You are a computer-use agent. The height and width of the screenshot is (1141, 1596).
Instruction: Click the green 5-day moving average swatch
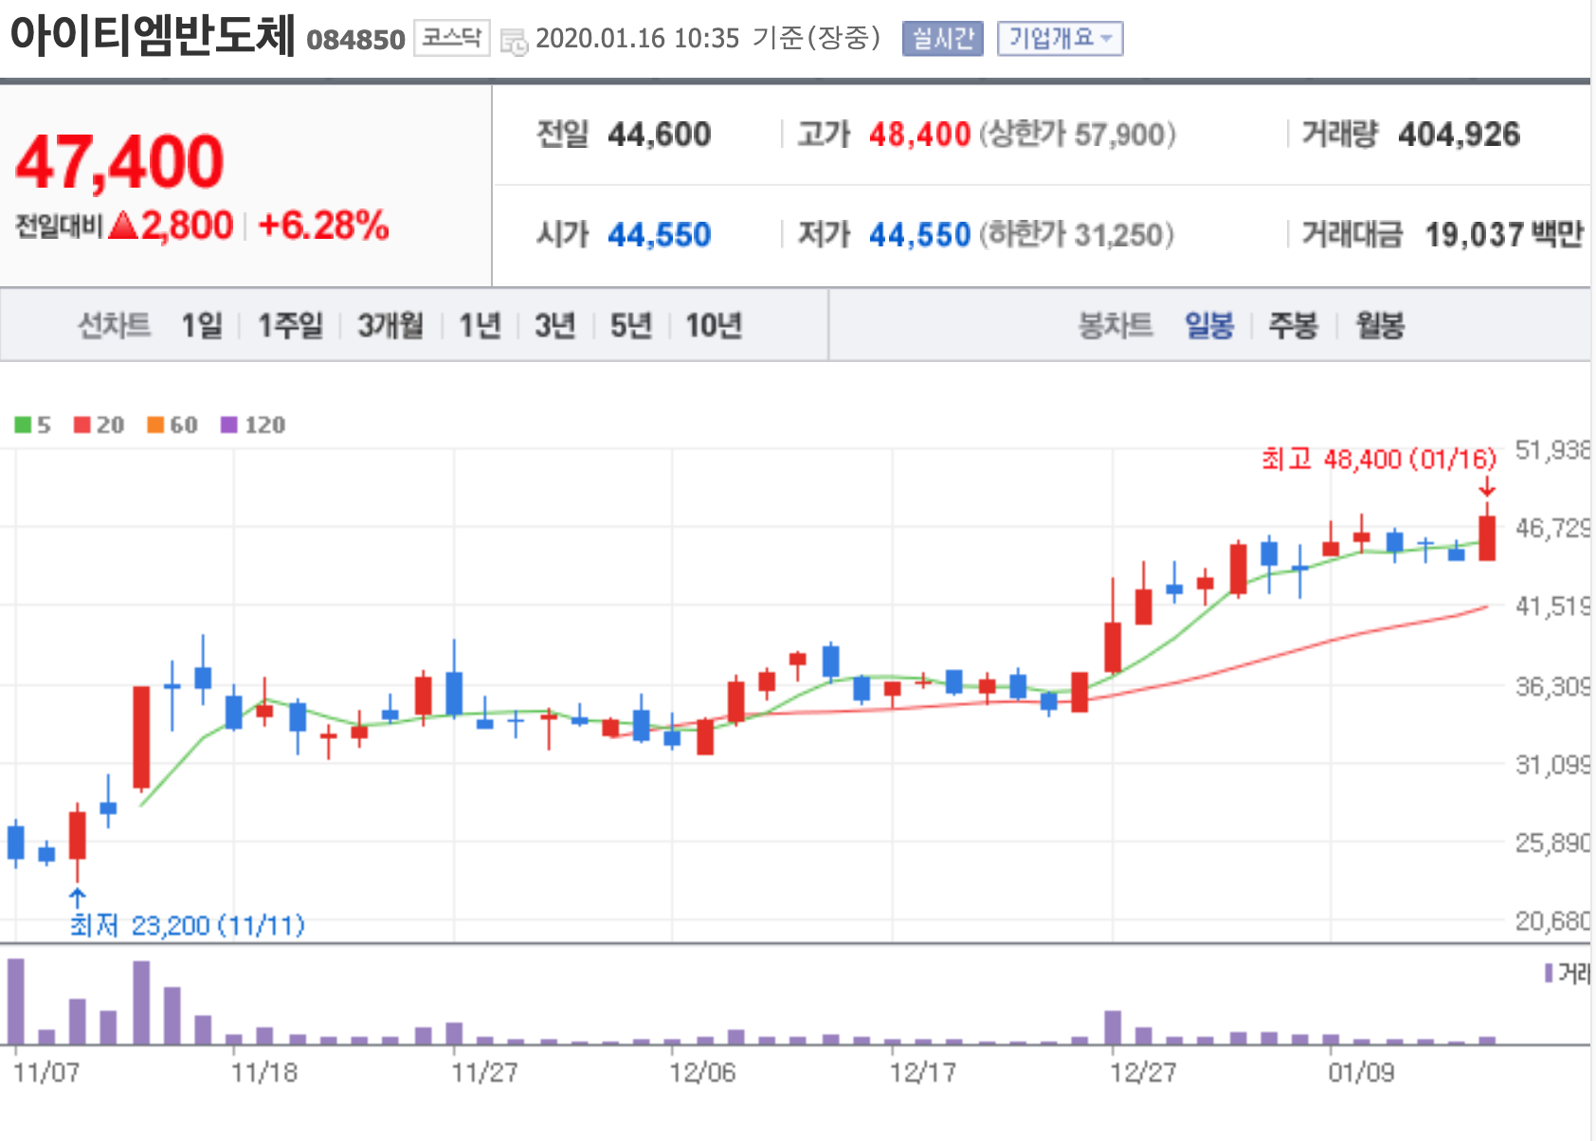[x=23, y=425]
